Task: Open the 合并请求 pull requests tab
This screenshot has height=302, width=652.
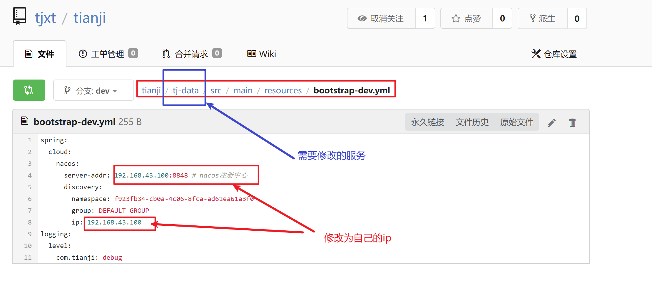Action: (x=192, y=54)
